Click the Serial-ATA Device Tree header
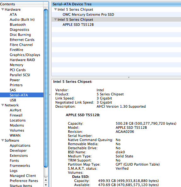Viewport: 181px width, 187px height. (116, 4)
